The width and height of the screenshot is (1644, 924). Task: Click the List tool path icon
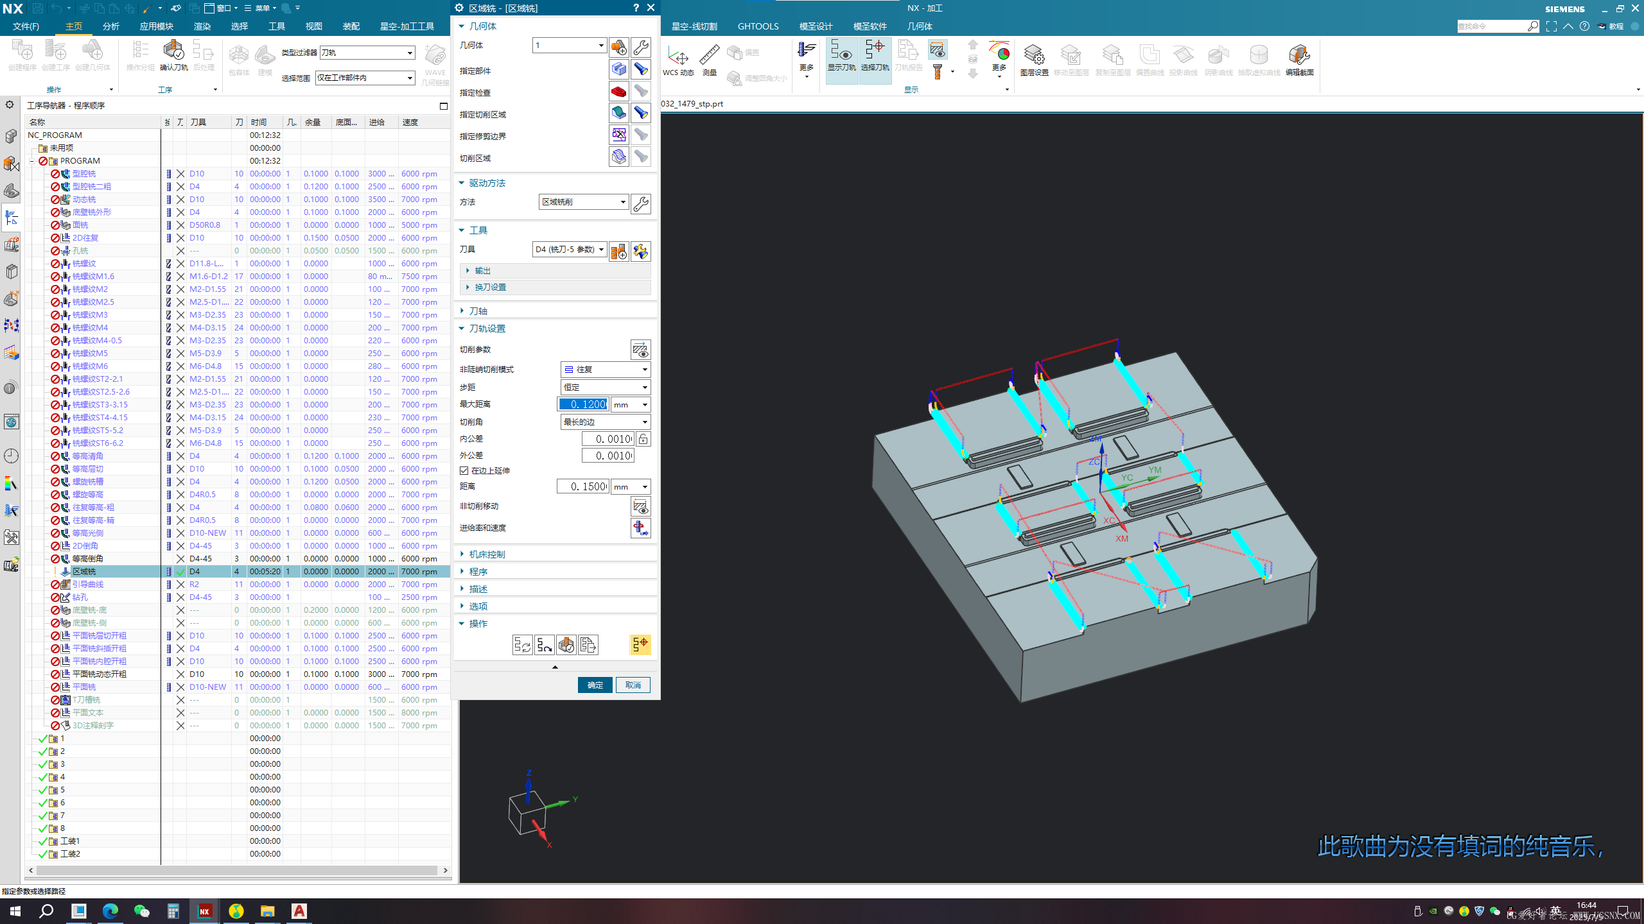tap(588, 645)
